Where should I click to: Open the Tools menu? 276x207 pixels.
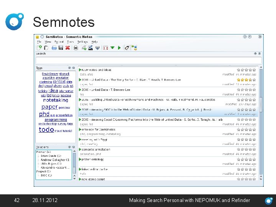(70, 42)
